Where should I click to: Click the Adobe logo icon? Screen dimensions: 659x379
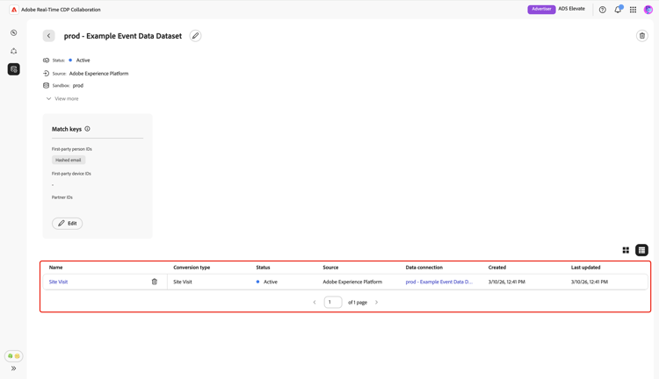point(14,10)
